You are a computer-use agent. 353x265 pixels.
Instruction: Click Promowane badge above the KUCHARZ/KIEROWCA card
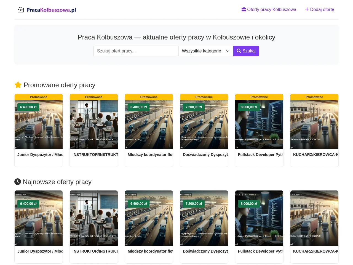pyautogui.click(x=314, y=97)
